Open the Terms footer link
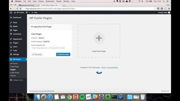Image resolution: width=180 pixels, height=101 pixels. (103, 67)
